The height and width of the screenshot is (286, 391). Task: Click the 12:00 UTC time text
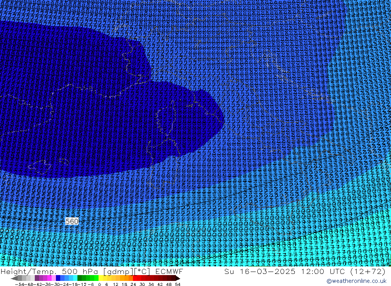(323, 271)
